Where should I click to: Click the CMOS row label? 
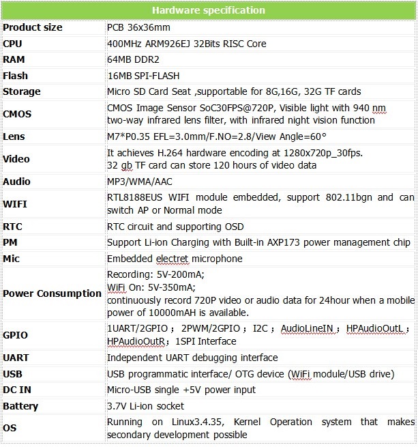click(x=17, y=114)
